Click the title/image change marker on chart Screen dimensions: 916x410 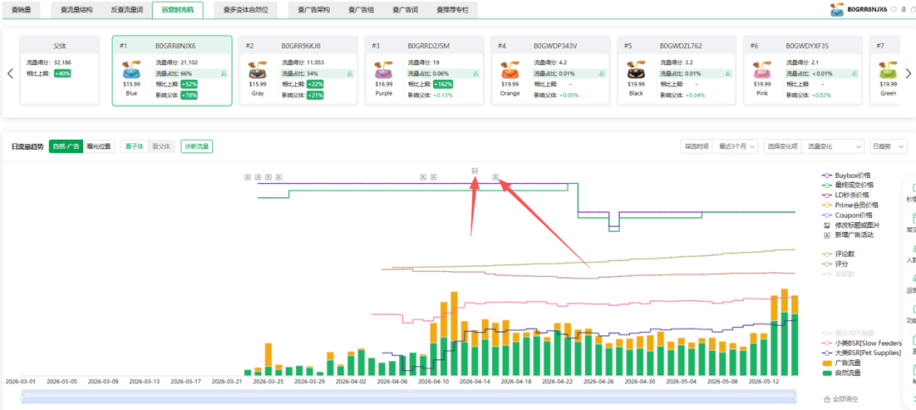point(475,170)
